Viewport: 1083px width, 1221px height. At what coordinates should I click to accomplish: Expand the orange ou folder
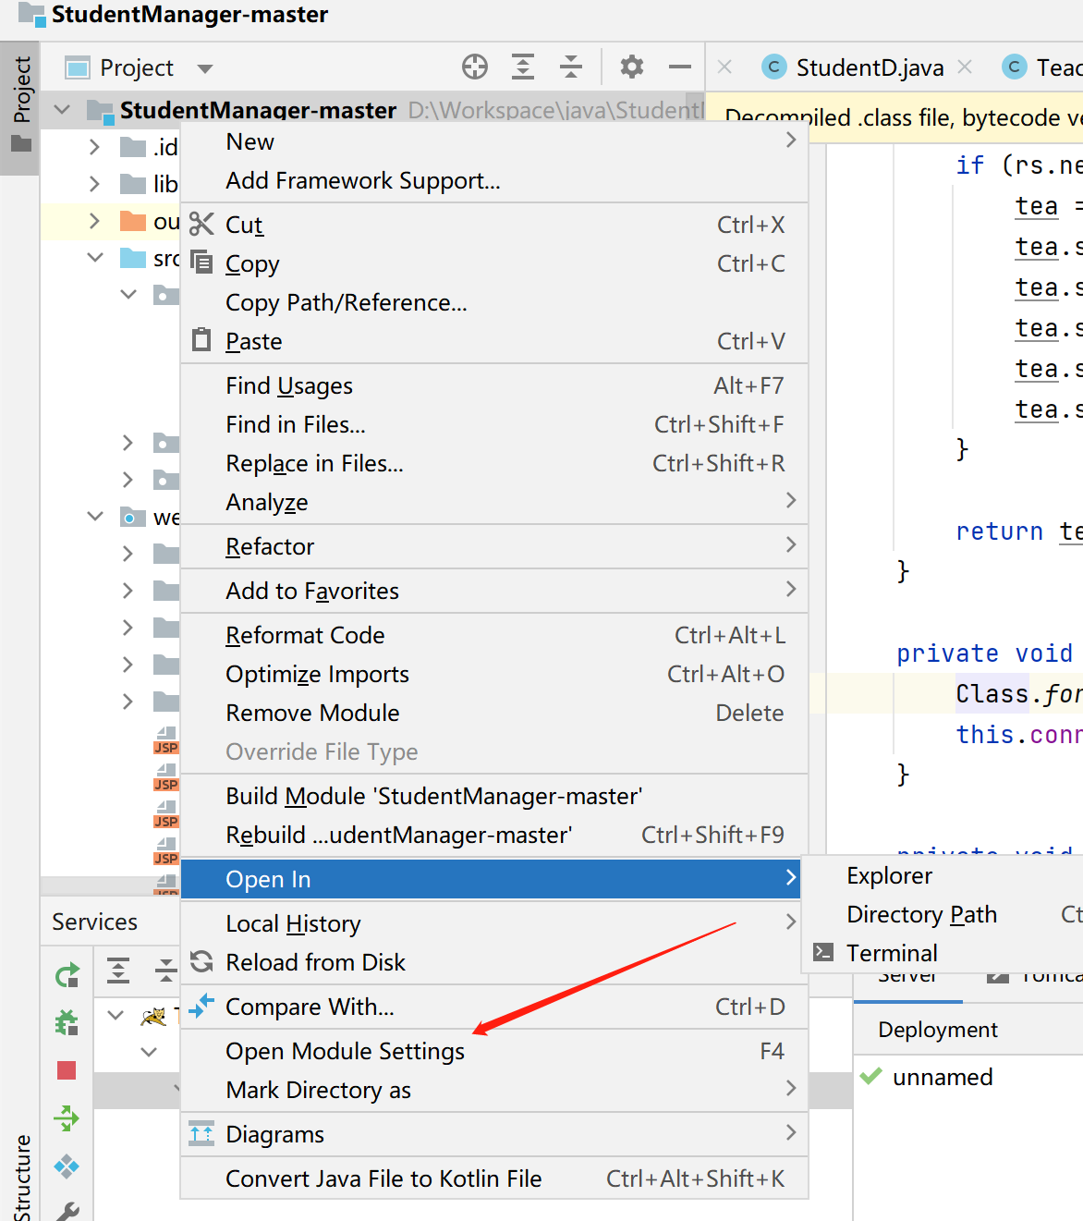click(94, 221)
